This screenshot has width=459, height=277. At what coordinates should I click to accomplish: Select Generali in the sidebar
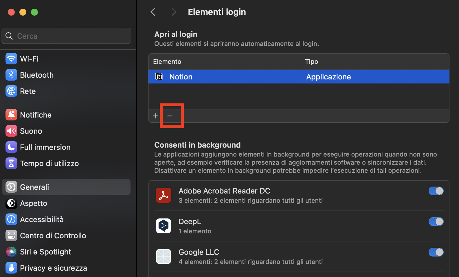point(66,187)
